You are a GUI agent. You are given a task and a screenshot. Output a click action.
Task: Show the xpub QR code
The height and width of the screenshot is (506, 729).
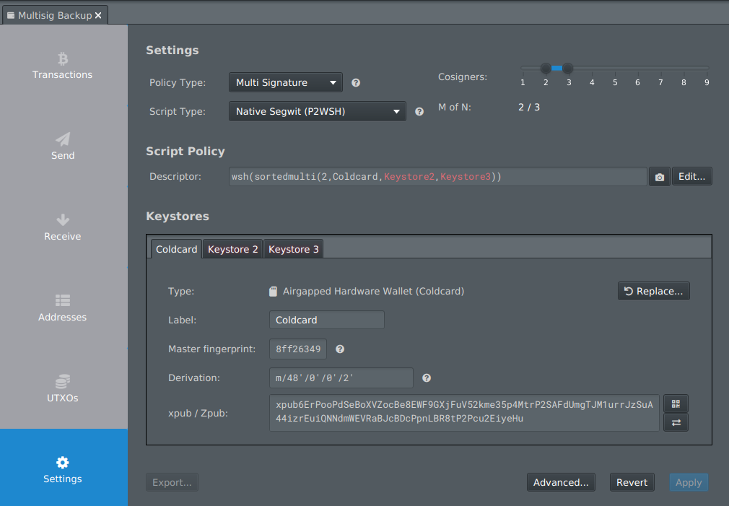point(676,404)
